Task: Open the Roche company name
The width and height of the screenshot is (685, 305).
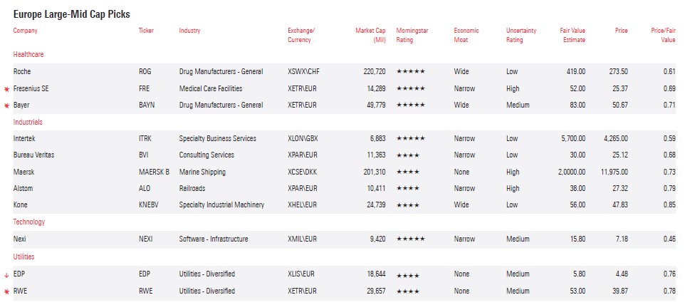Action: pos(22,72)
